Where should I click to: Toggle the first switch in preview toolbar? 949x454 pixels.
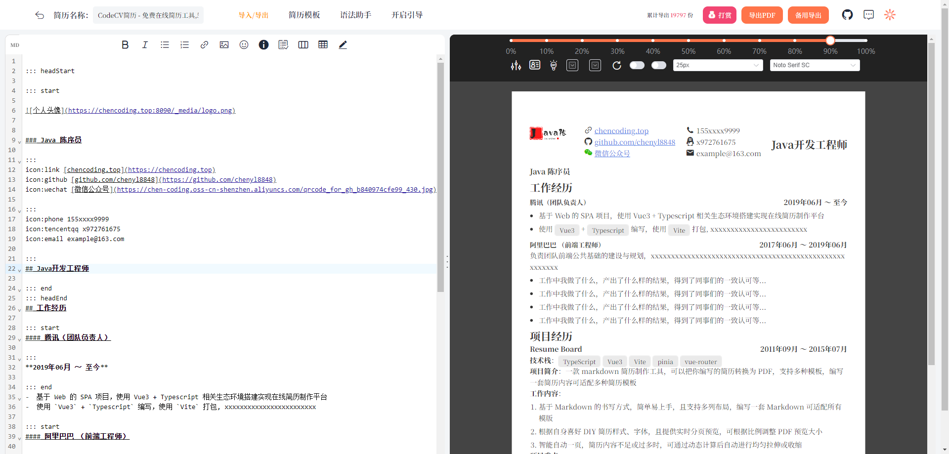[x=637, y=65]
